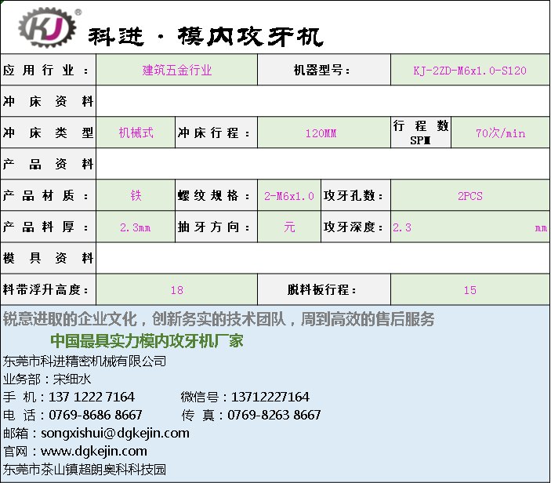This screenshot has width=551, height=483.
Task: Select the 行程数 SPM label cell
Action: tap(421, 133)
